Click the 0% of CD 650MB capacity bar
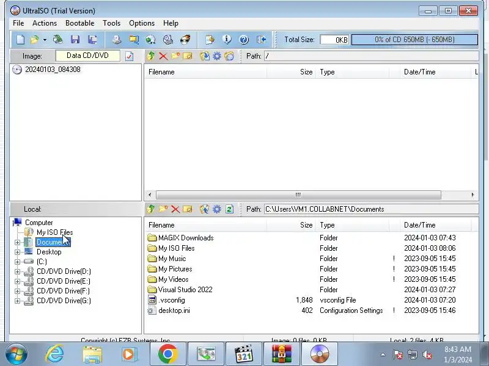Viewport: 489px width, 366px height. point(414,40)
